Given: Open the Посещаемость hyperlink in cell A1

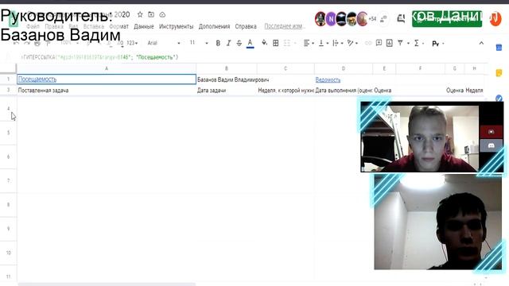Looking at the screenshot, I should 37,79.
